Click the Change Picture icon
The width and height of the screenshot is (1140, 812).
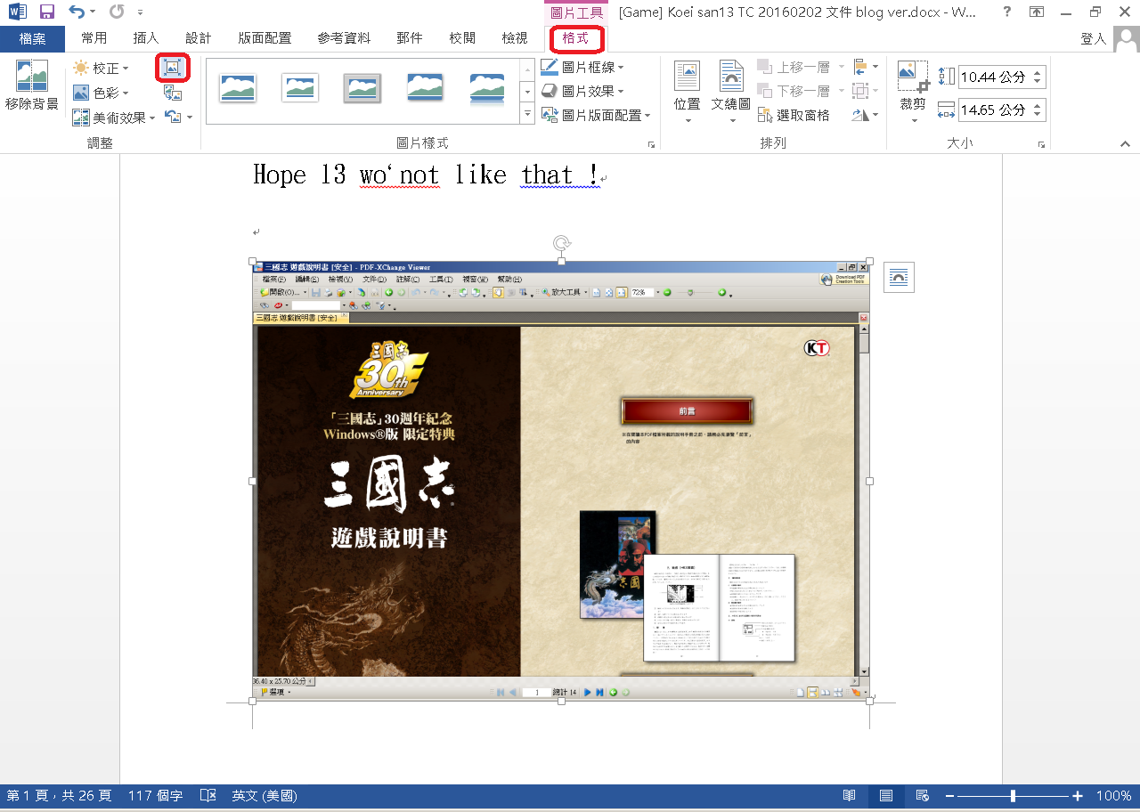click(x=173, y=93)
